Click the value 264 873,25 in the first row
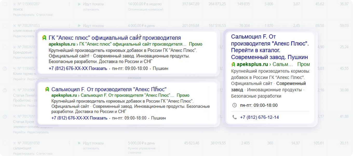This screenshot has width=353, height=156. point(217,4)
